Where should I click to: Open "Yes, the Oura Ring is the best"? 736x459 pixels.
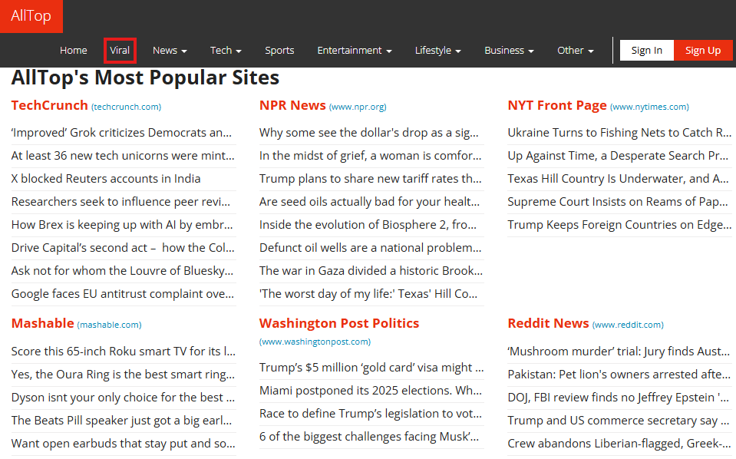coord(123,375)
